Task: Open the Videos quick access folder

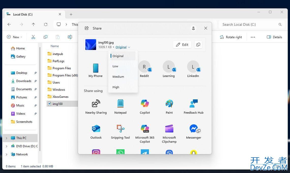Action: click(18, 114)
